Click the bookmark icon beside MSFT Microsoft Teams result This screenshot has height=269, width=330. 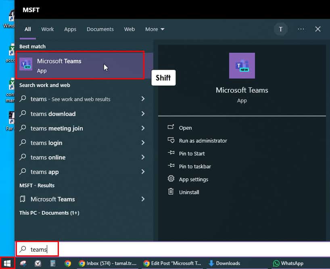(23, 199)
